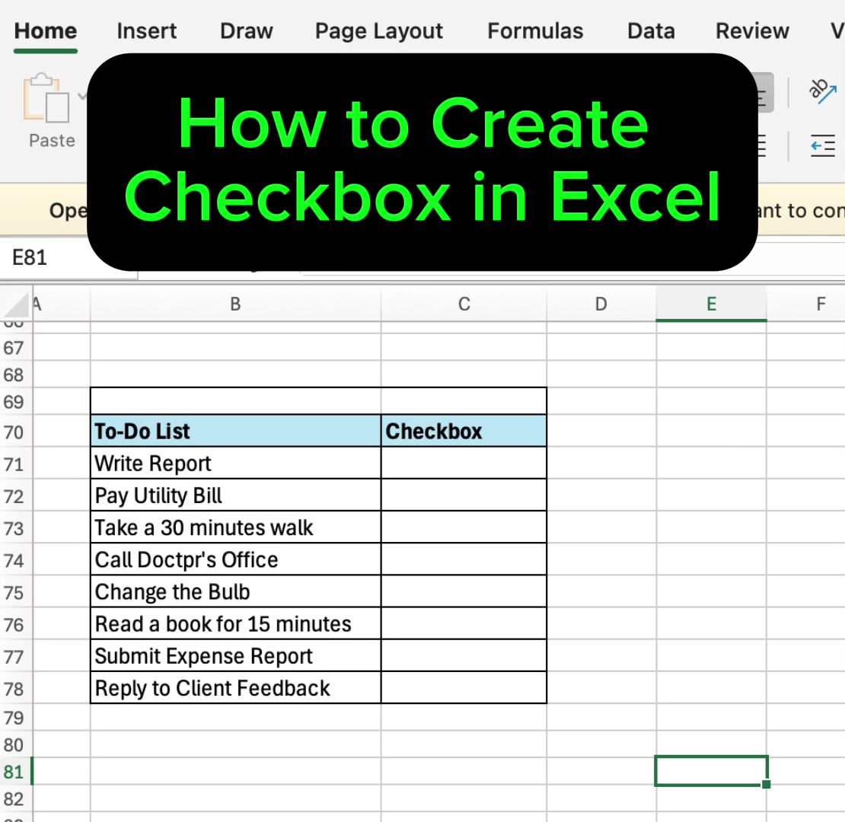The image size is (845, 822).
Task: Select column F header
Action: (806, 304)
